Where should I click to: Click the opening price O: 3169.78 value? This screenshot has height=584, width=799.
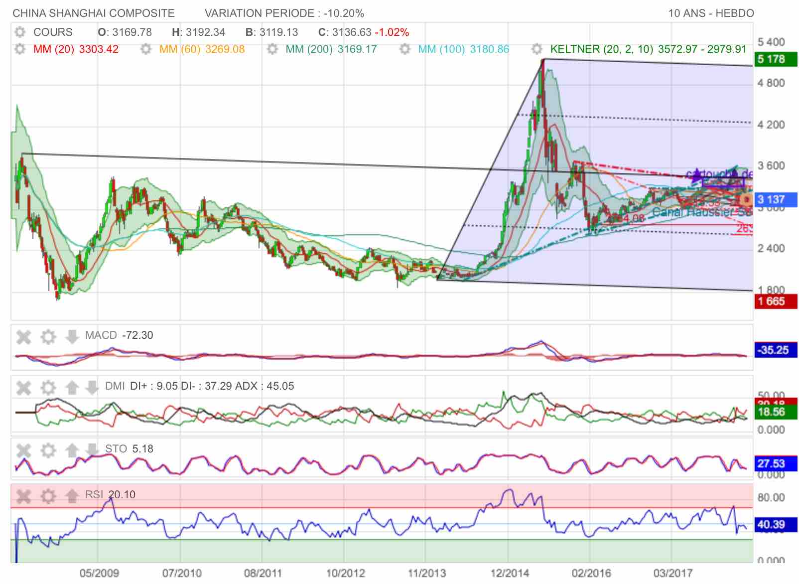[125, 32]
